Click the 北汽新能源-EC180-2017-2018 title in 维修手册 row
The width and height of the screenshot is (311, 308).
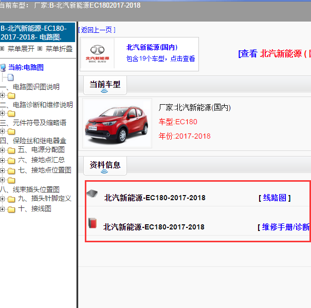coord(154,227)
